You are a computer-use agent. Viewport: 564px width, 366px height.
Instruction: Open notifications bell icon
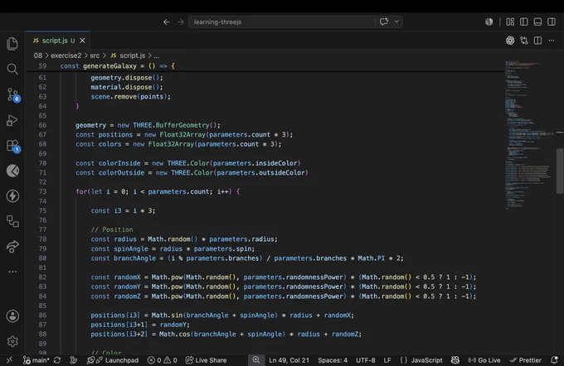pos(554,360)
